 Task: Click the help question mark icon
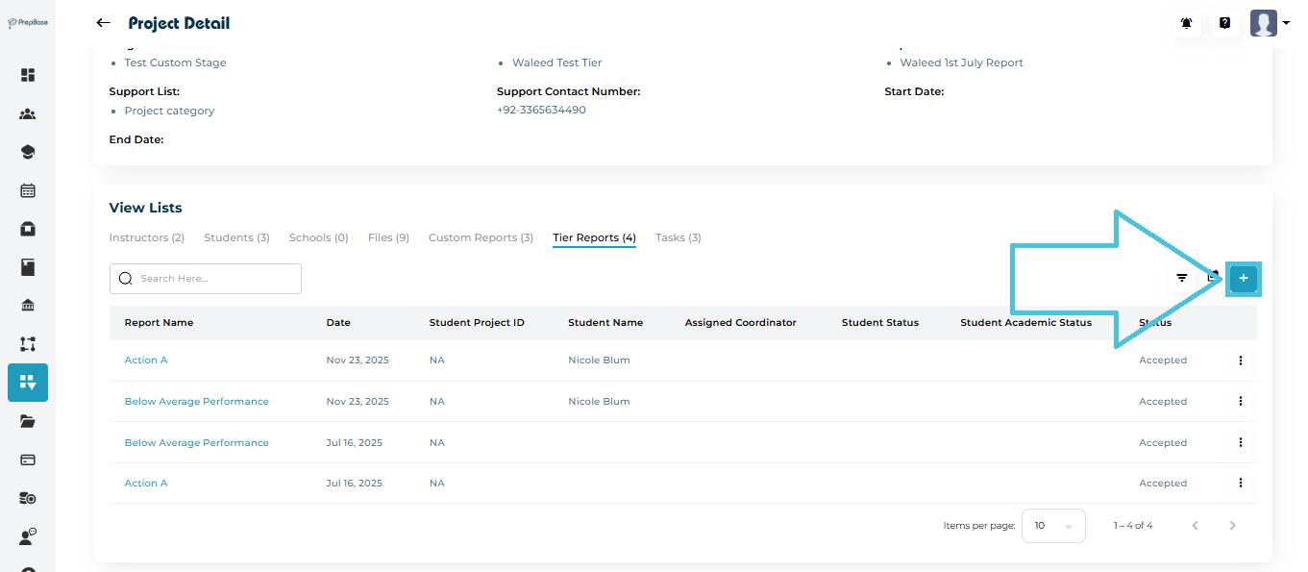click(1224, 23)
